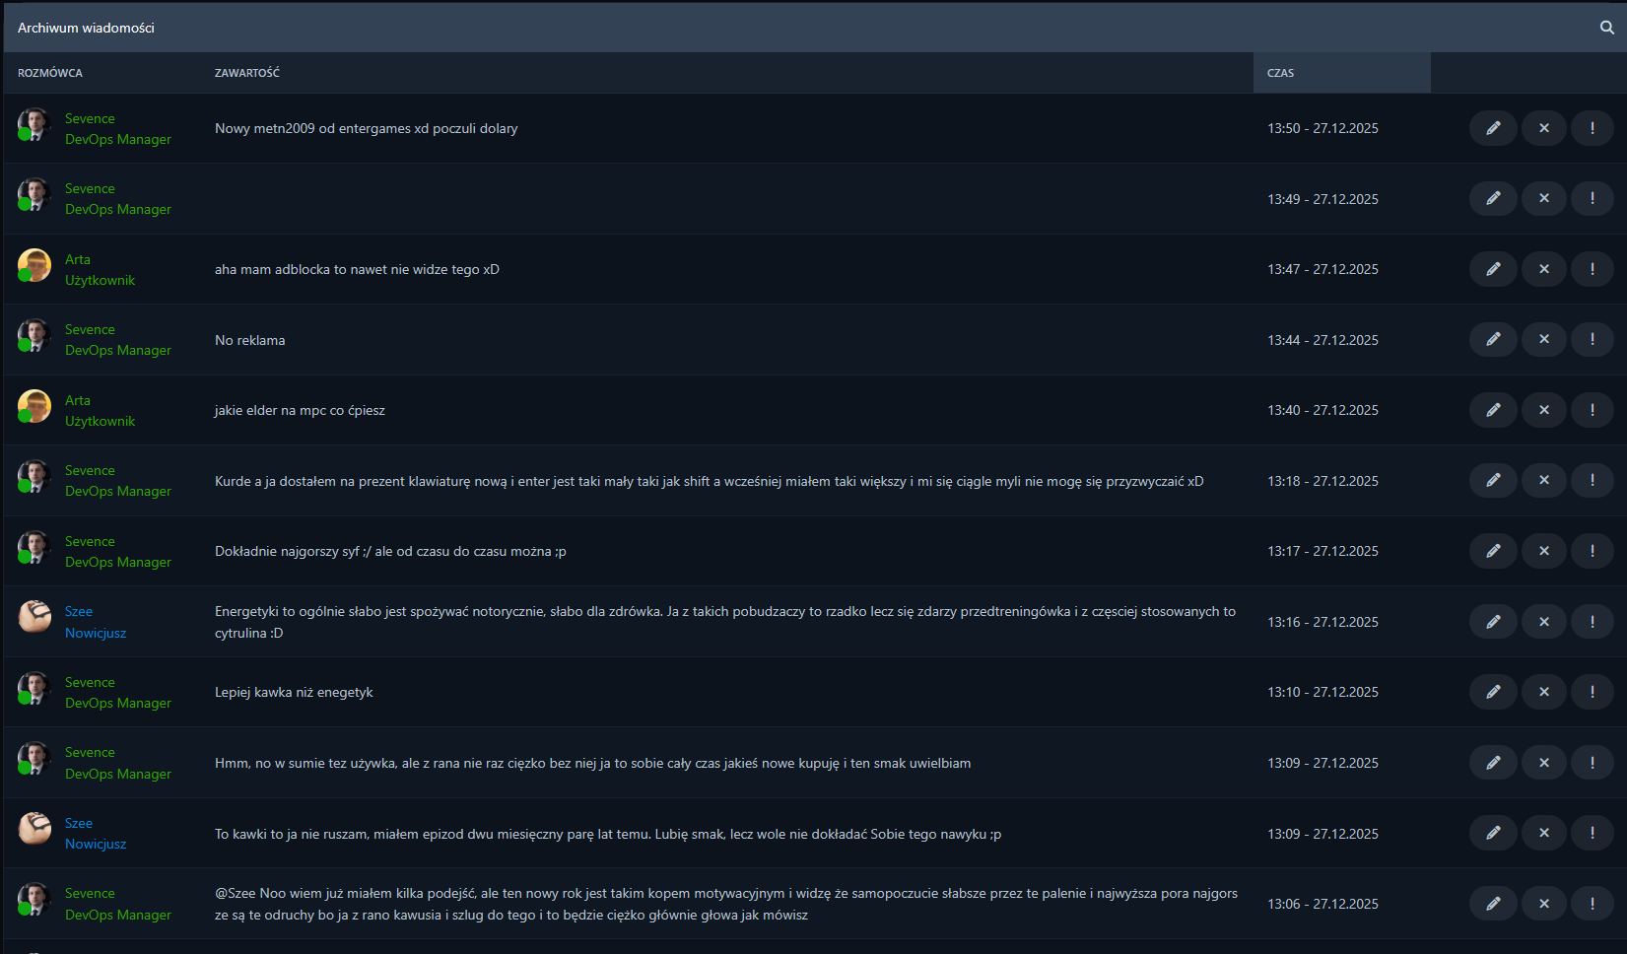Viewport: 1627px width, 954px height.
Task: Open Sevence's profile name in the first row
Action: click(x=90, y=118)
